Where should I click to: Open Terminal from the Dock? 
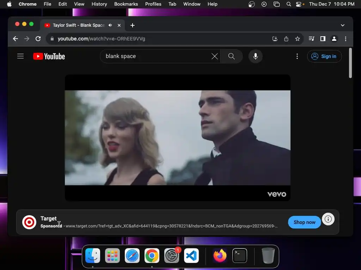click(x=239, y=256)
